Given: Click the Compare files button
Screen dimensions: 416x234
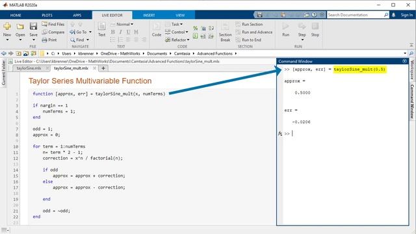Looking at the screenshot, I should 53,32.
